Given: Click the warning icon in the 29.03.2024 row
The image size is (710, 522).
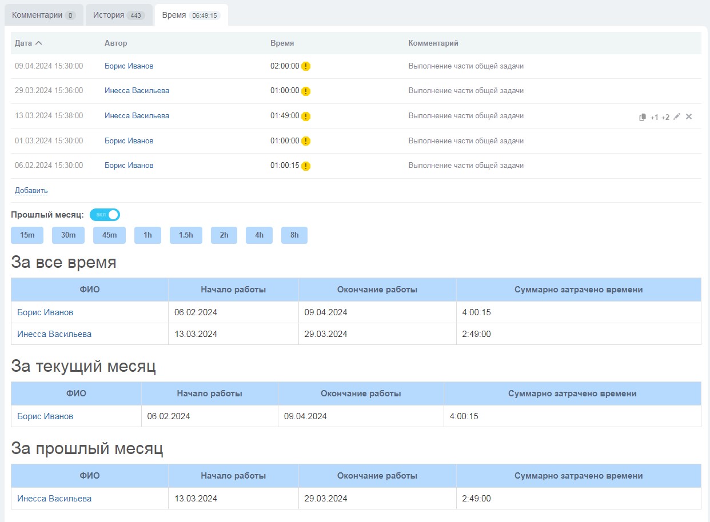Looking at the screenshot, I should point(306,91).
